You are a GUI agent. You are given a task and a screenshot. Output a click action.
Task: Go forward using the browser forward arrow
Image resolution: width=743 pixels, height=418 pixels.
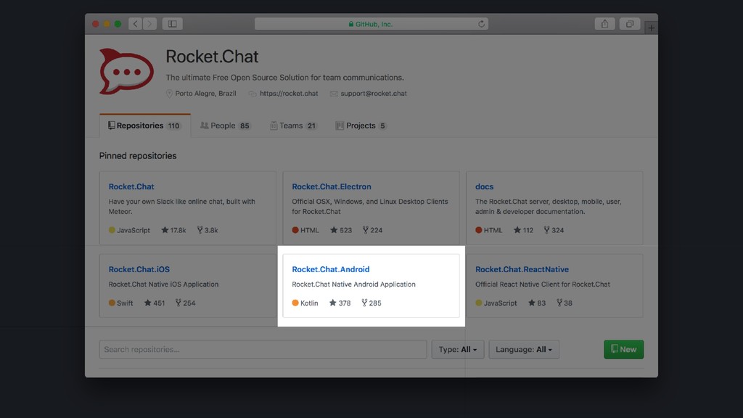[149, 24]
